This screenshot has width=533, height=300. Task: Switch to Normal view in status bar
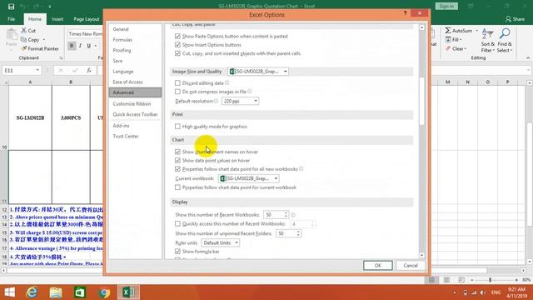click(x=431, y=280)
